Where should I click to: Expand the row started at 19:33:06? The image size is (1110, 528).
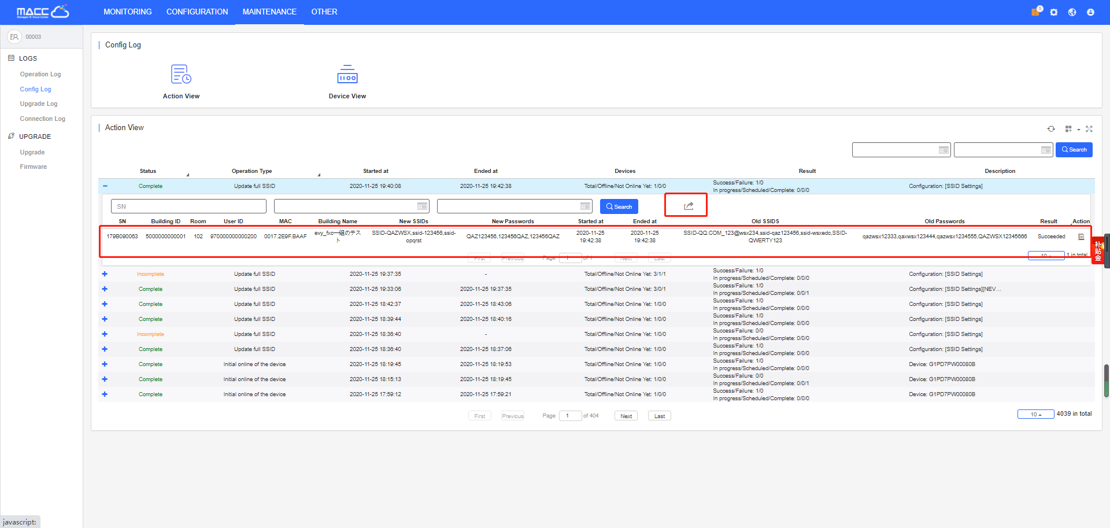tap(105, 289)
